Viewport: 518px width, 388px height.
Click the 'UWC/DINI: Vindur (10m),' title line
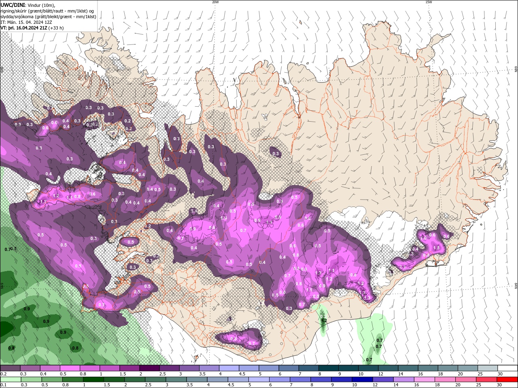point(28,5)
